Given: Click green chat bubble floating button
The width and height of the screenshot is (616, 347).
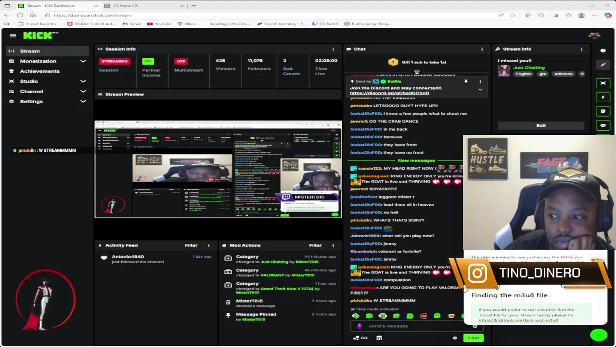Looking at the screenshot, I should [x=599, y=334].
